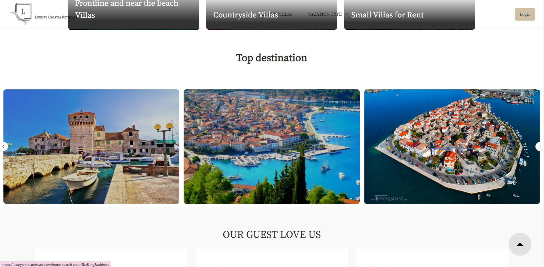Screen dimensions: 544x267
Task: Click the Luxury Croatia Retreats logo
Action: tap(21, 13)
